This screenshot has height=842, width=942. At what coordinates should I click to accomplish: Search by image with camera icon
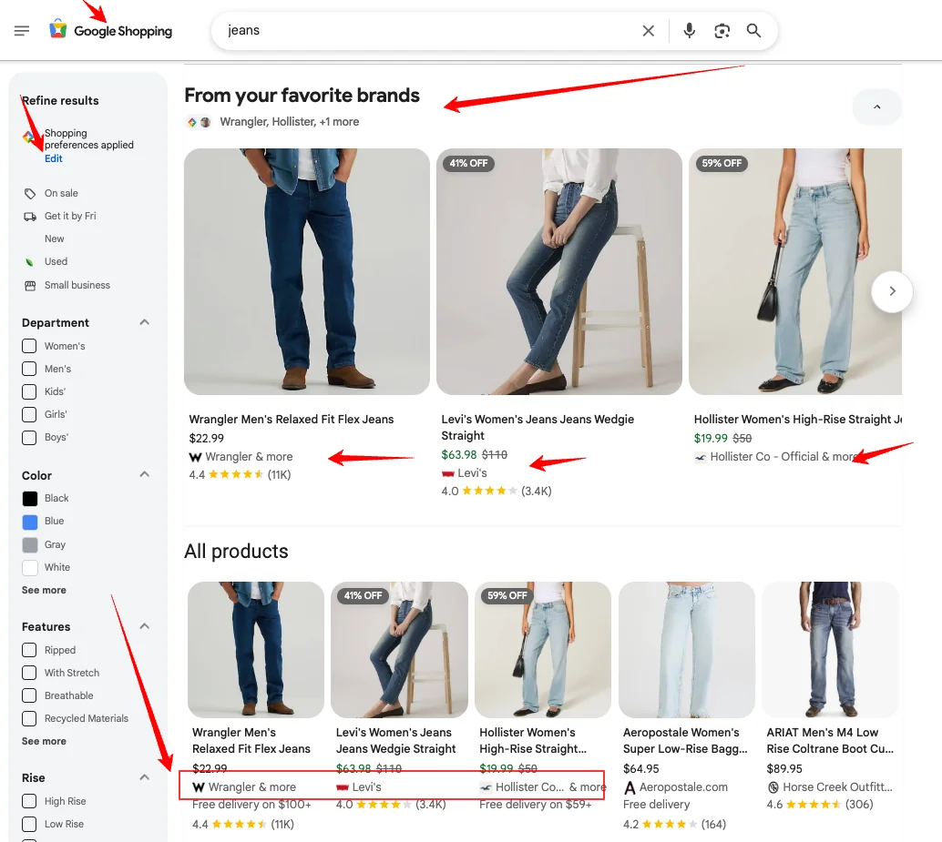722,31
